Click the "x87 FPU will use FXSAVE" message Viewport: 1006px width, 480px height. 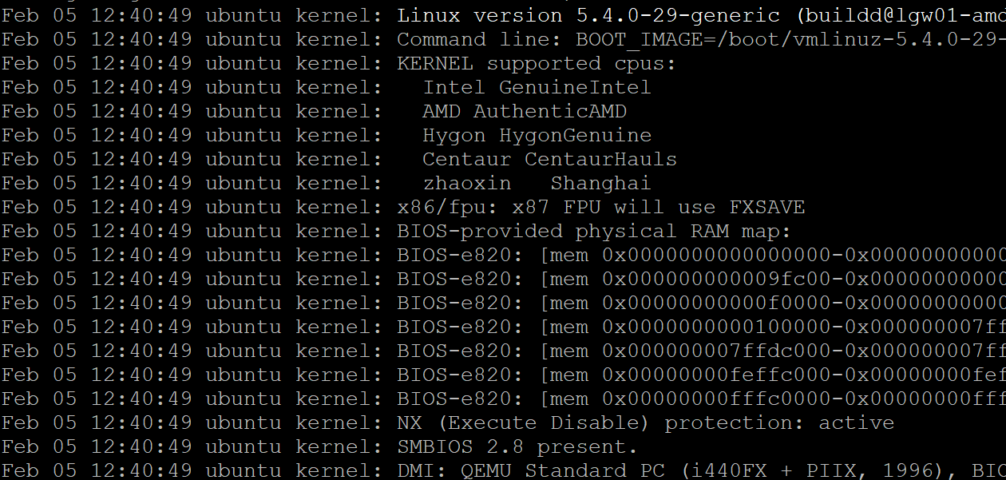[658, 207]
